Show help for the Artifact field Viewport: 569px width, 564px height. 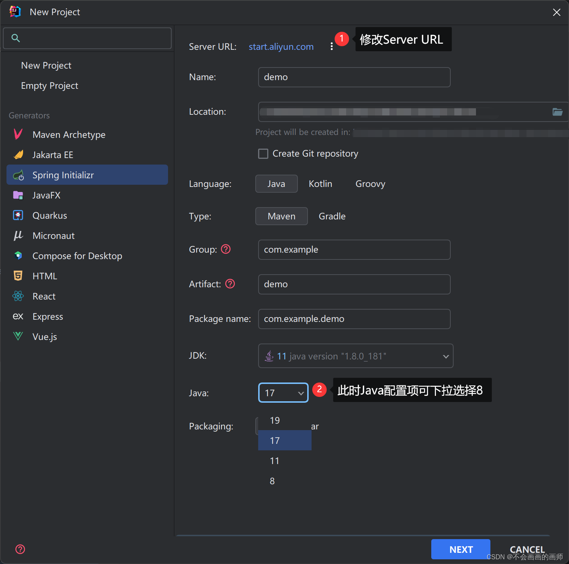[x=230, y=284]
